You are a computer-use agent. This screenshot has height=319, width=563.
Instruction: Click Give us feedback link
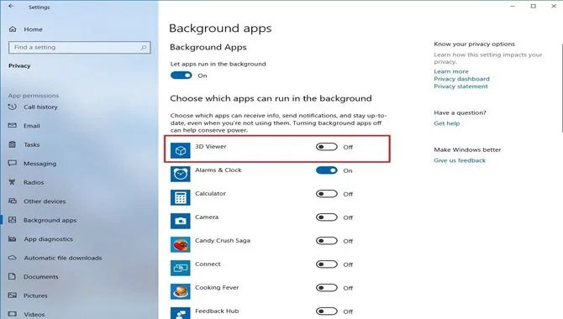(460, 160)
